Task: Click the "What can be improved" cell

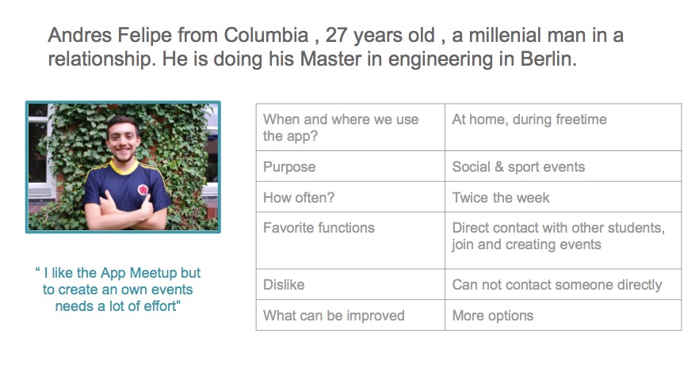Action: coord(349,316)
